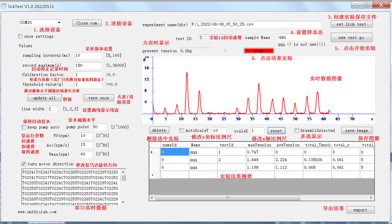Screen dimensions: 392x224
Task: Click the results table scroll-right arrow
Action: tap(371, 198)
